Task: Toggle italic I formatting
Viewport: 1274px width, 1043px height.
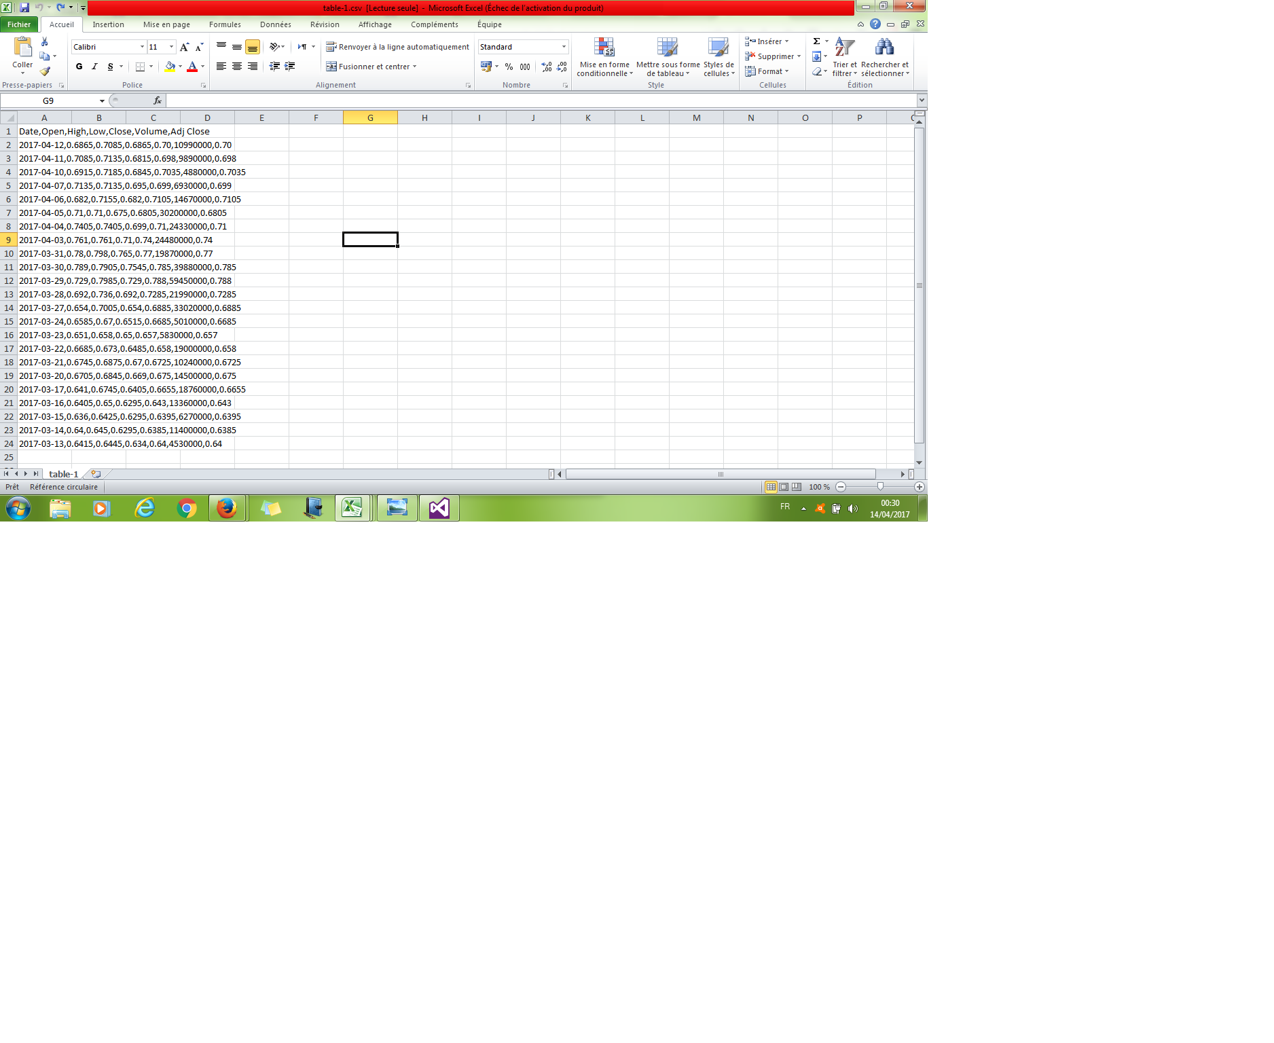Action: pos(94,67)
